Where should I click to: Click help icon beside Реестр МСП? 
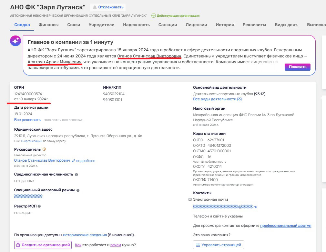click(39, 206)
